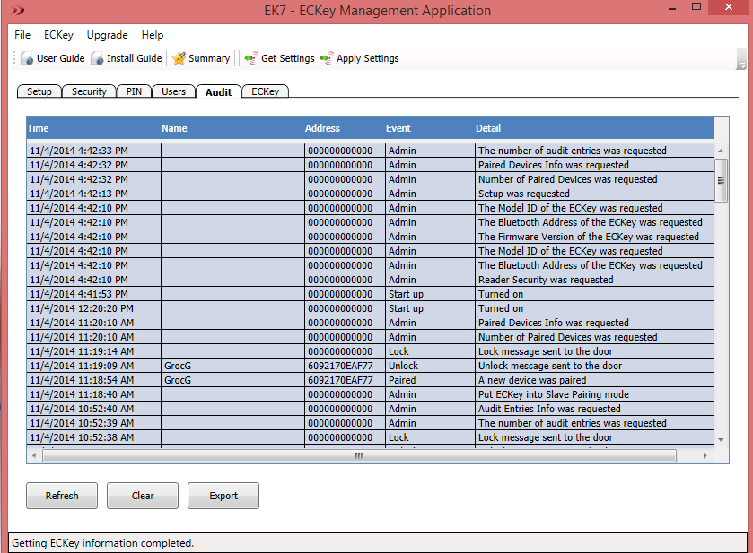Click the Clear button
This screenshot has height=553, width=753.
click(x=143, y=496)
